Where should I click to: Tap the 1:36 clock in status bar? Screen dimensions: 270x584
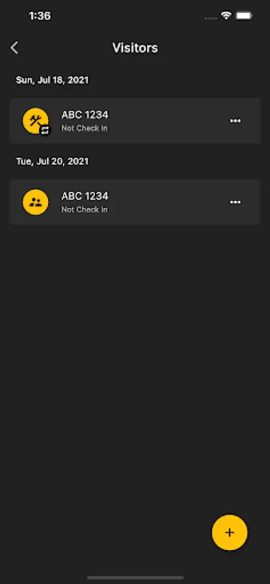[x=39, y=16]
